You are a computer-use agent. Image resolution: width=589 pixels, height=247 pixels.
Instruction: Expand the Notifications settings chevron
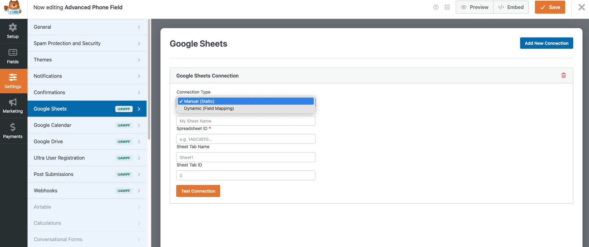tap(139, 76)
